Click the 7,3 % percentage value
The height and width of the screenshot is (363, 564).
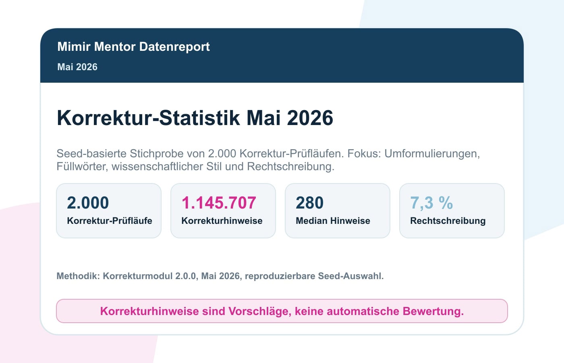coord(431,203)
